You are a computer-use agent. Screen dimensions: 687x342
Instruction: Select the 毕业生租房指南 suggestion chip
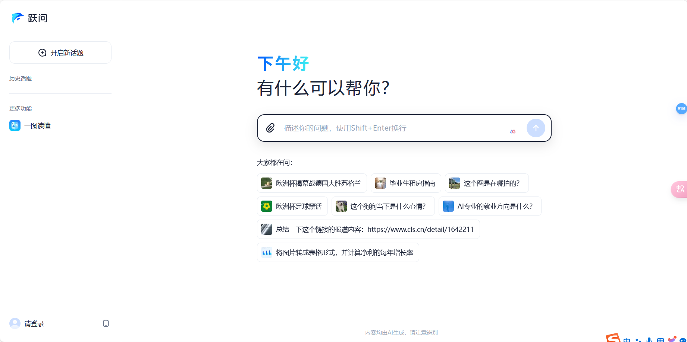tap(405, 183)
